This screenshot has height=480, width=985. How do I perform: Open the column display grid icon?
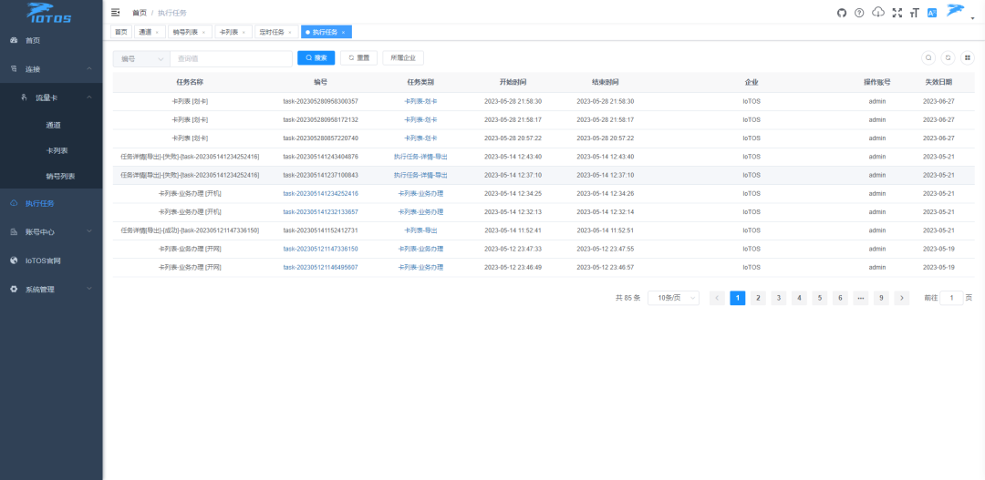pyautogui.click(x=967, y=57)
